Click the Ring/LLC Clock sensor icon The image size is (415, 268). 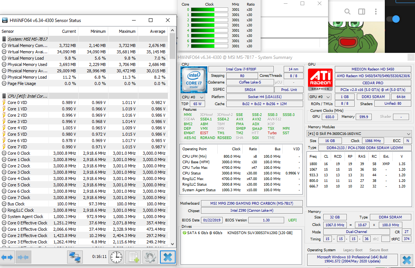point(4,210)
